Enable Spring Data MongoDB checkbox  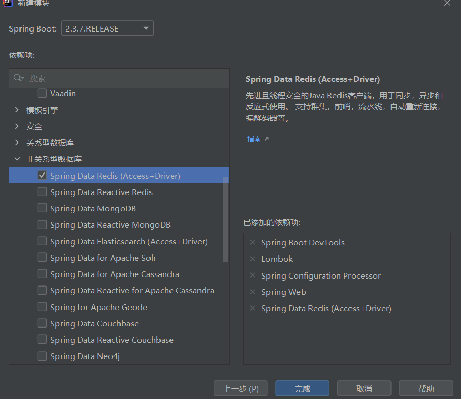click(42, 208)
